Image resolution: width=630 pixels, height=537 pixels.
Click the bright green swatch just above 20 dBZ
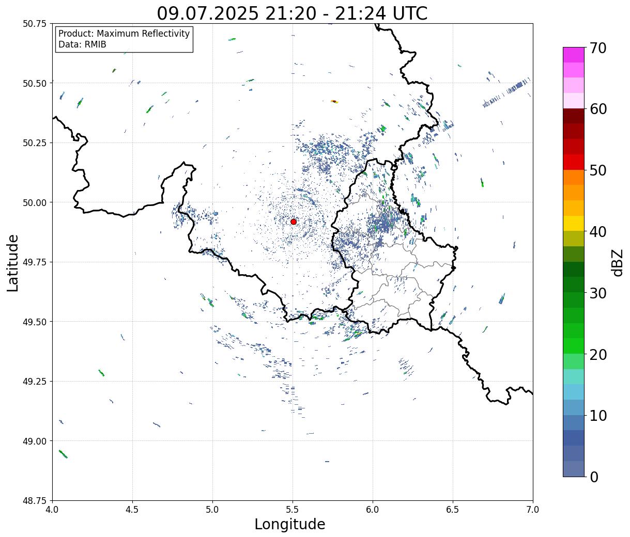(574, 346)
